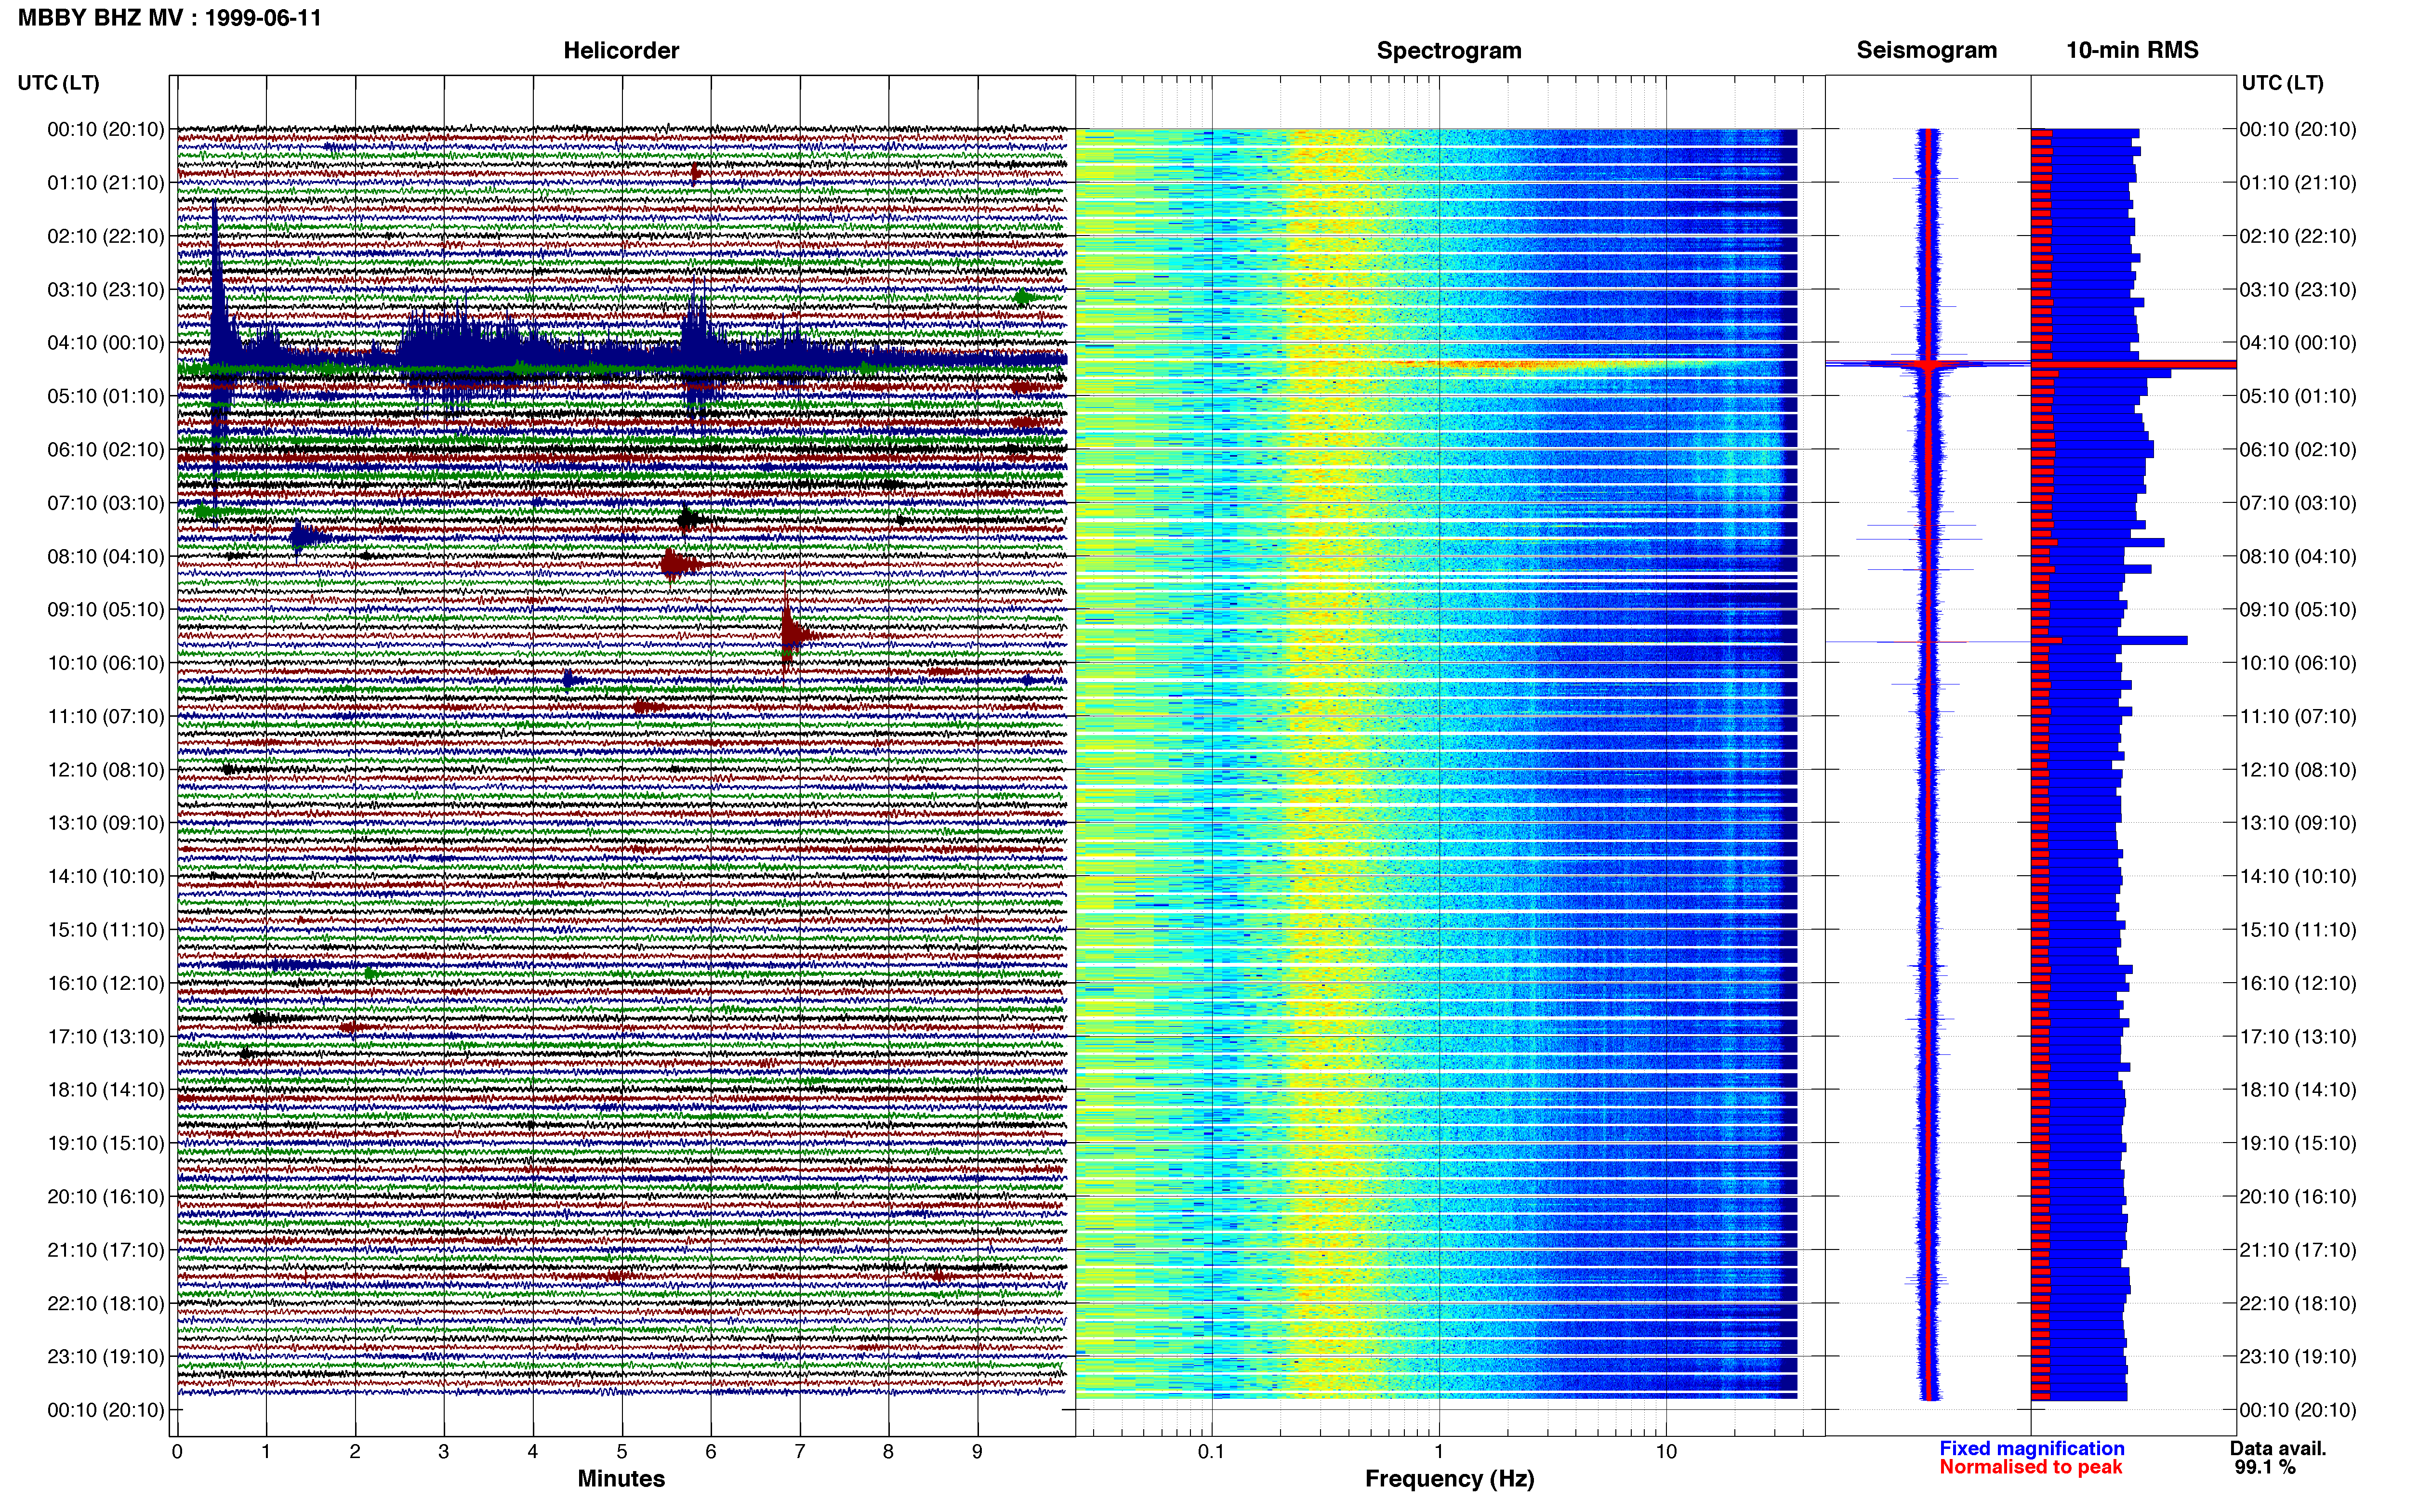
Task: Click the left 'UTC (LT)' axis label
Action: pos(58,82)
